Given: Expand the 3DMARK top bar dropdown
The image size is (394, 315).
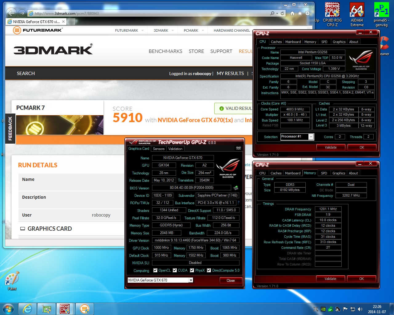Looking at the screenshot, I should (173, 30).
